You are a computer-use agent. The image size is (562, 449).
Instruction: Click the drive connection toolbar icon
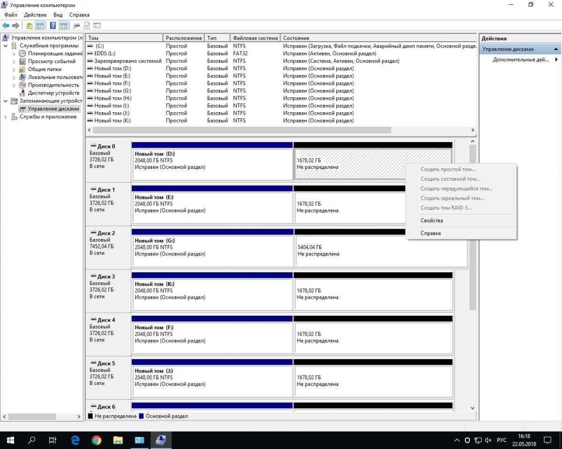tap(77, 26)
